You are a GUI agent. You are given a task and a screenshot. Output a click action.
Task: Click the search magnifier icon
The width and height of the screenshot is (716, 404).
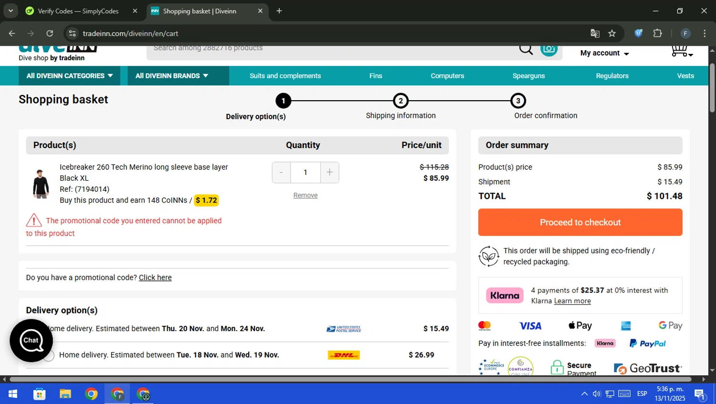pyautogui.click(x=526, y=49)
